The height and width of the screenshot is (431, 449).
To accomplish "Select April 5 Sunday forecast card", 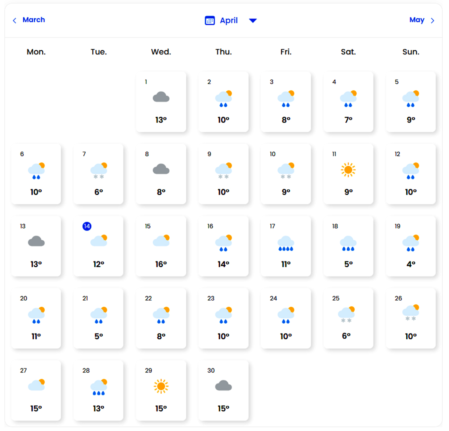I will 411,102.
